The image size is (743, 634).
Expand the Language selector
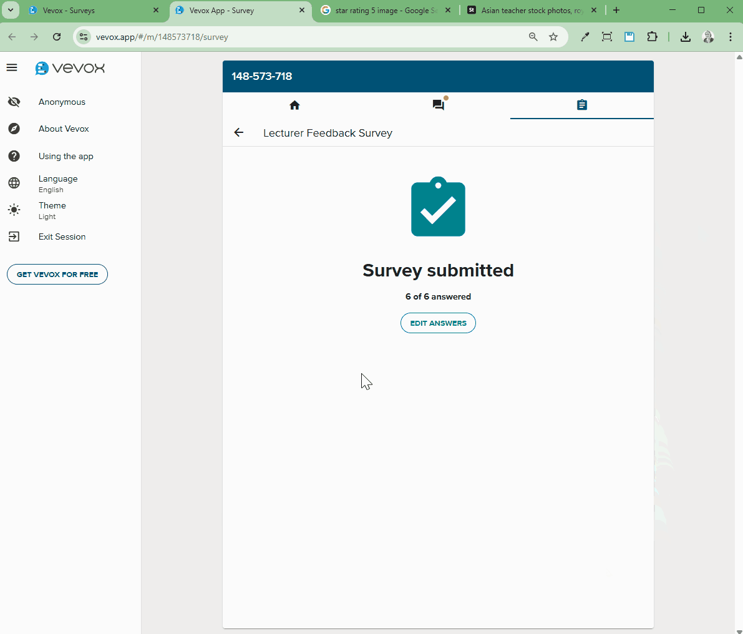tap(57, 183)
